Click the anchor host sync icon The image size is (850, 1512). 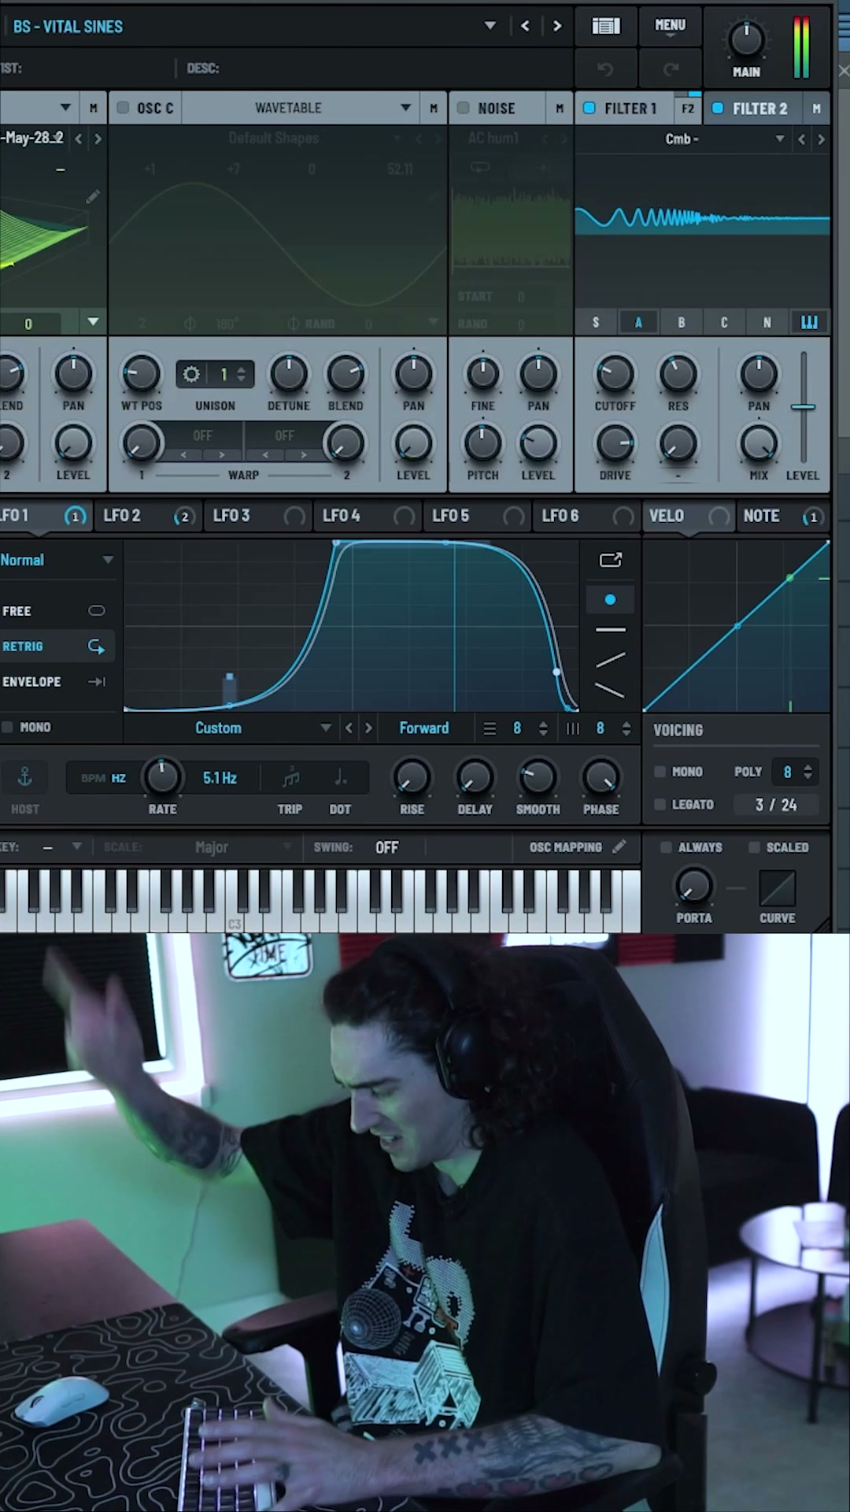coord(25,777)
